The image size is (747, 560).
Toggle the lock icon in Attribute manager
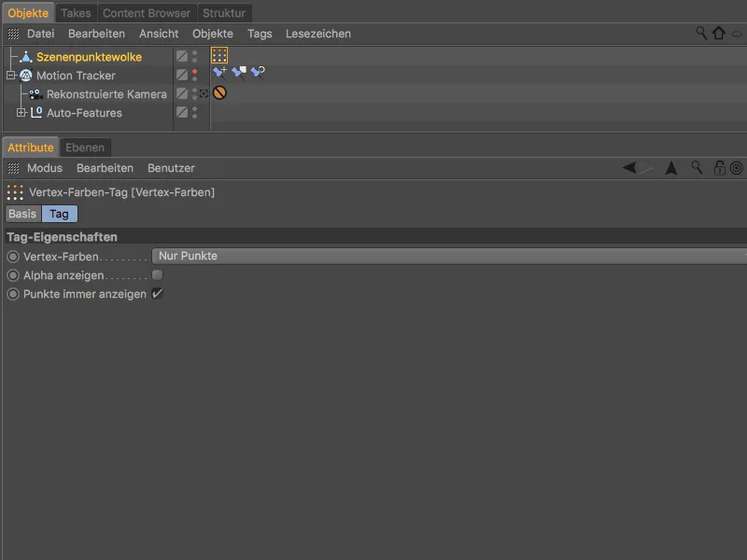[719, 168]
